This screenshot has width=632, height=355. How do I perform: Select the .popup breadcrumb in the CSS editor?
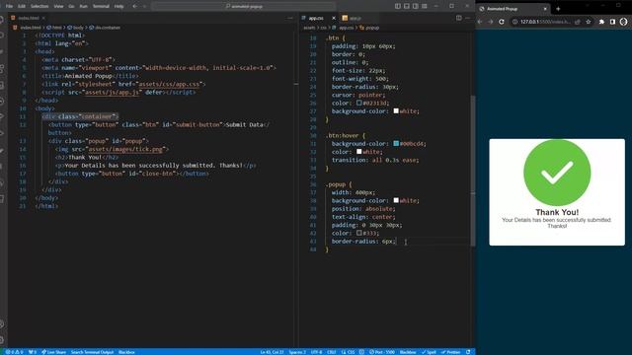click(x=369, y=28)
